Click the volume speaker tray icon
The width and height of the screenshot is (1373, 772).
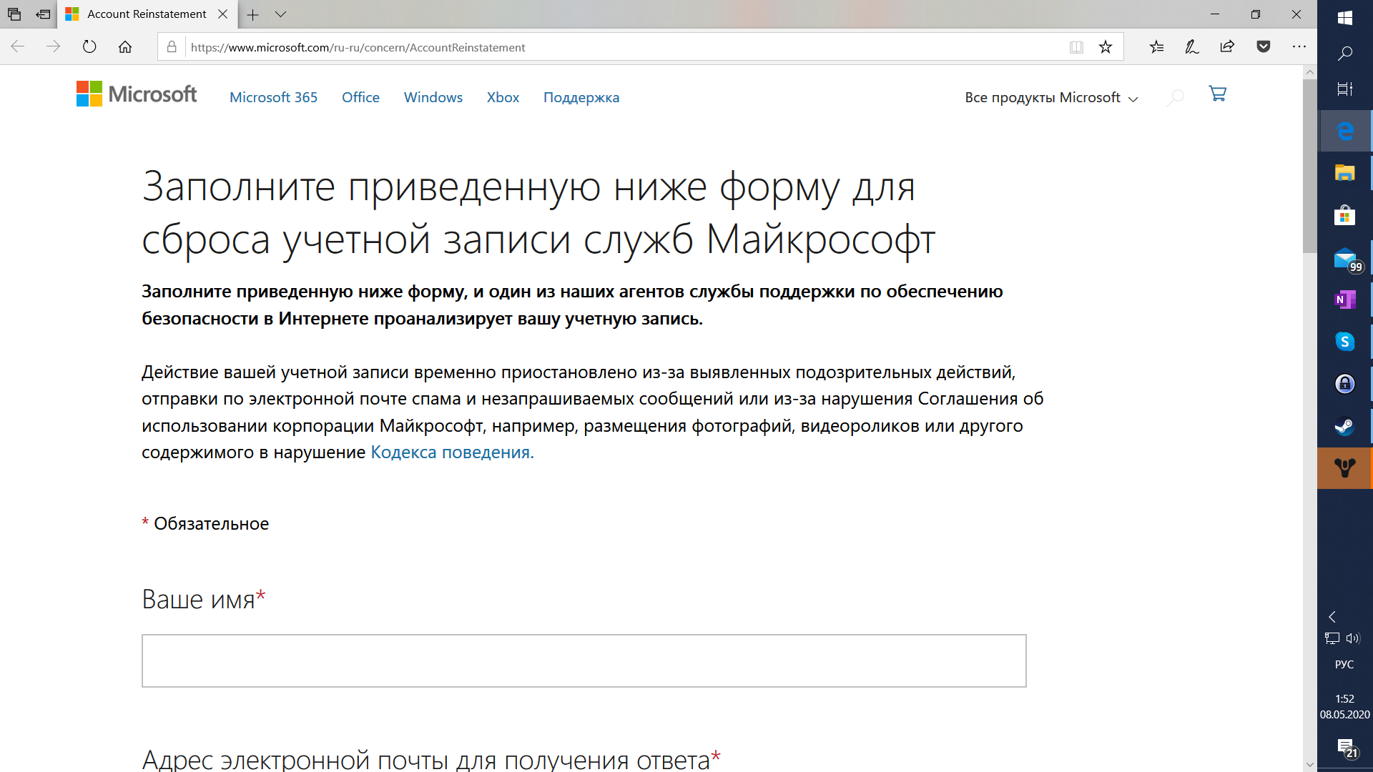[x=1352, y=638]
